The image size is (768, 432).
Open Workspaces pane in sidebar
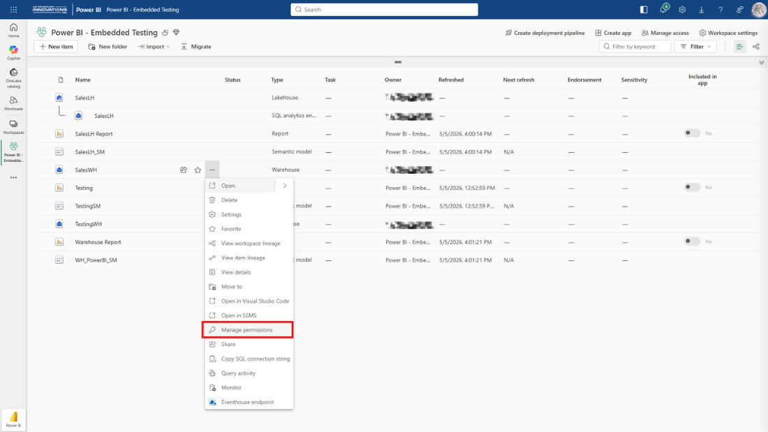[13, 127]
